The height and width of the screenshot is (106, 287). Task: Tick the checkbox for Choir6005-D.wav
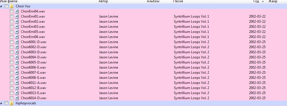pyautogui.click(x=11, y=62)
